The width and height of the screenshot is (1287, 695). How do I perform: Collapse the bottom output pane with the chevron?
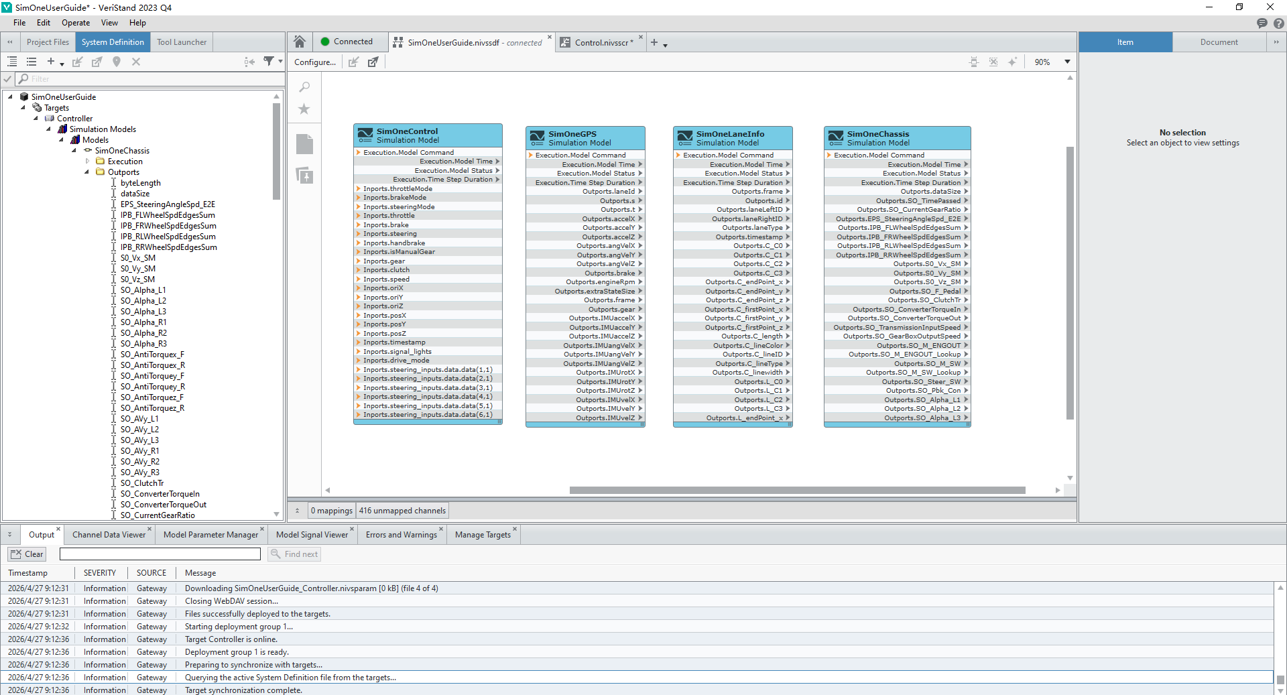pyautogui.click(x=9, y=535)
